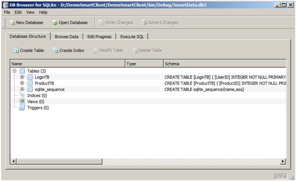Viewport: 296px width, 181px height.
Task: Select the Triggers (0) tree item
Action: click(x=38, y=108)
